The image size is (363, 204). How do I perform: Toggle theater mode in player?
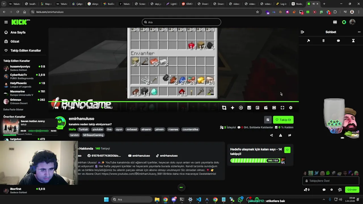274,108
